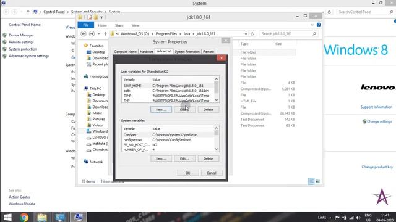Click Change product key link
396x222 pixels.
[377, 167]
